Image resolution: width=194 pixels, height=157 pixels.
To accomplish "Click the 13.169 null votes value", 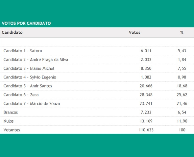I will click(x=146, y=121).
